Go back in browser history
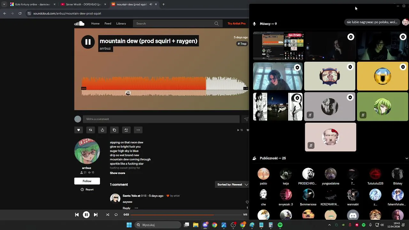 pyautogui.click(x=4, y=13)
